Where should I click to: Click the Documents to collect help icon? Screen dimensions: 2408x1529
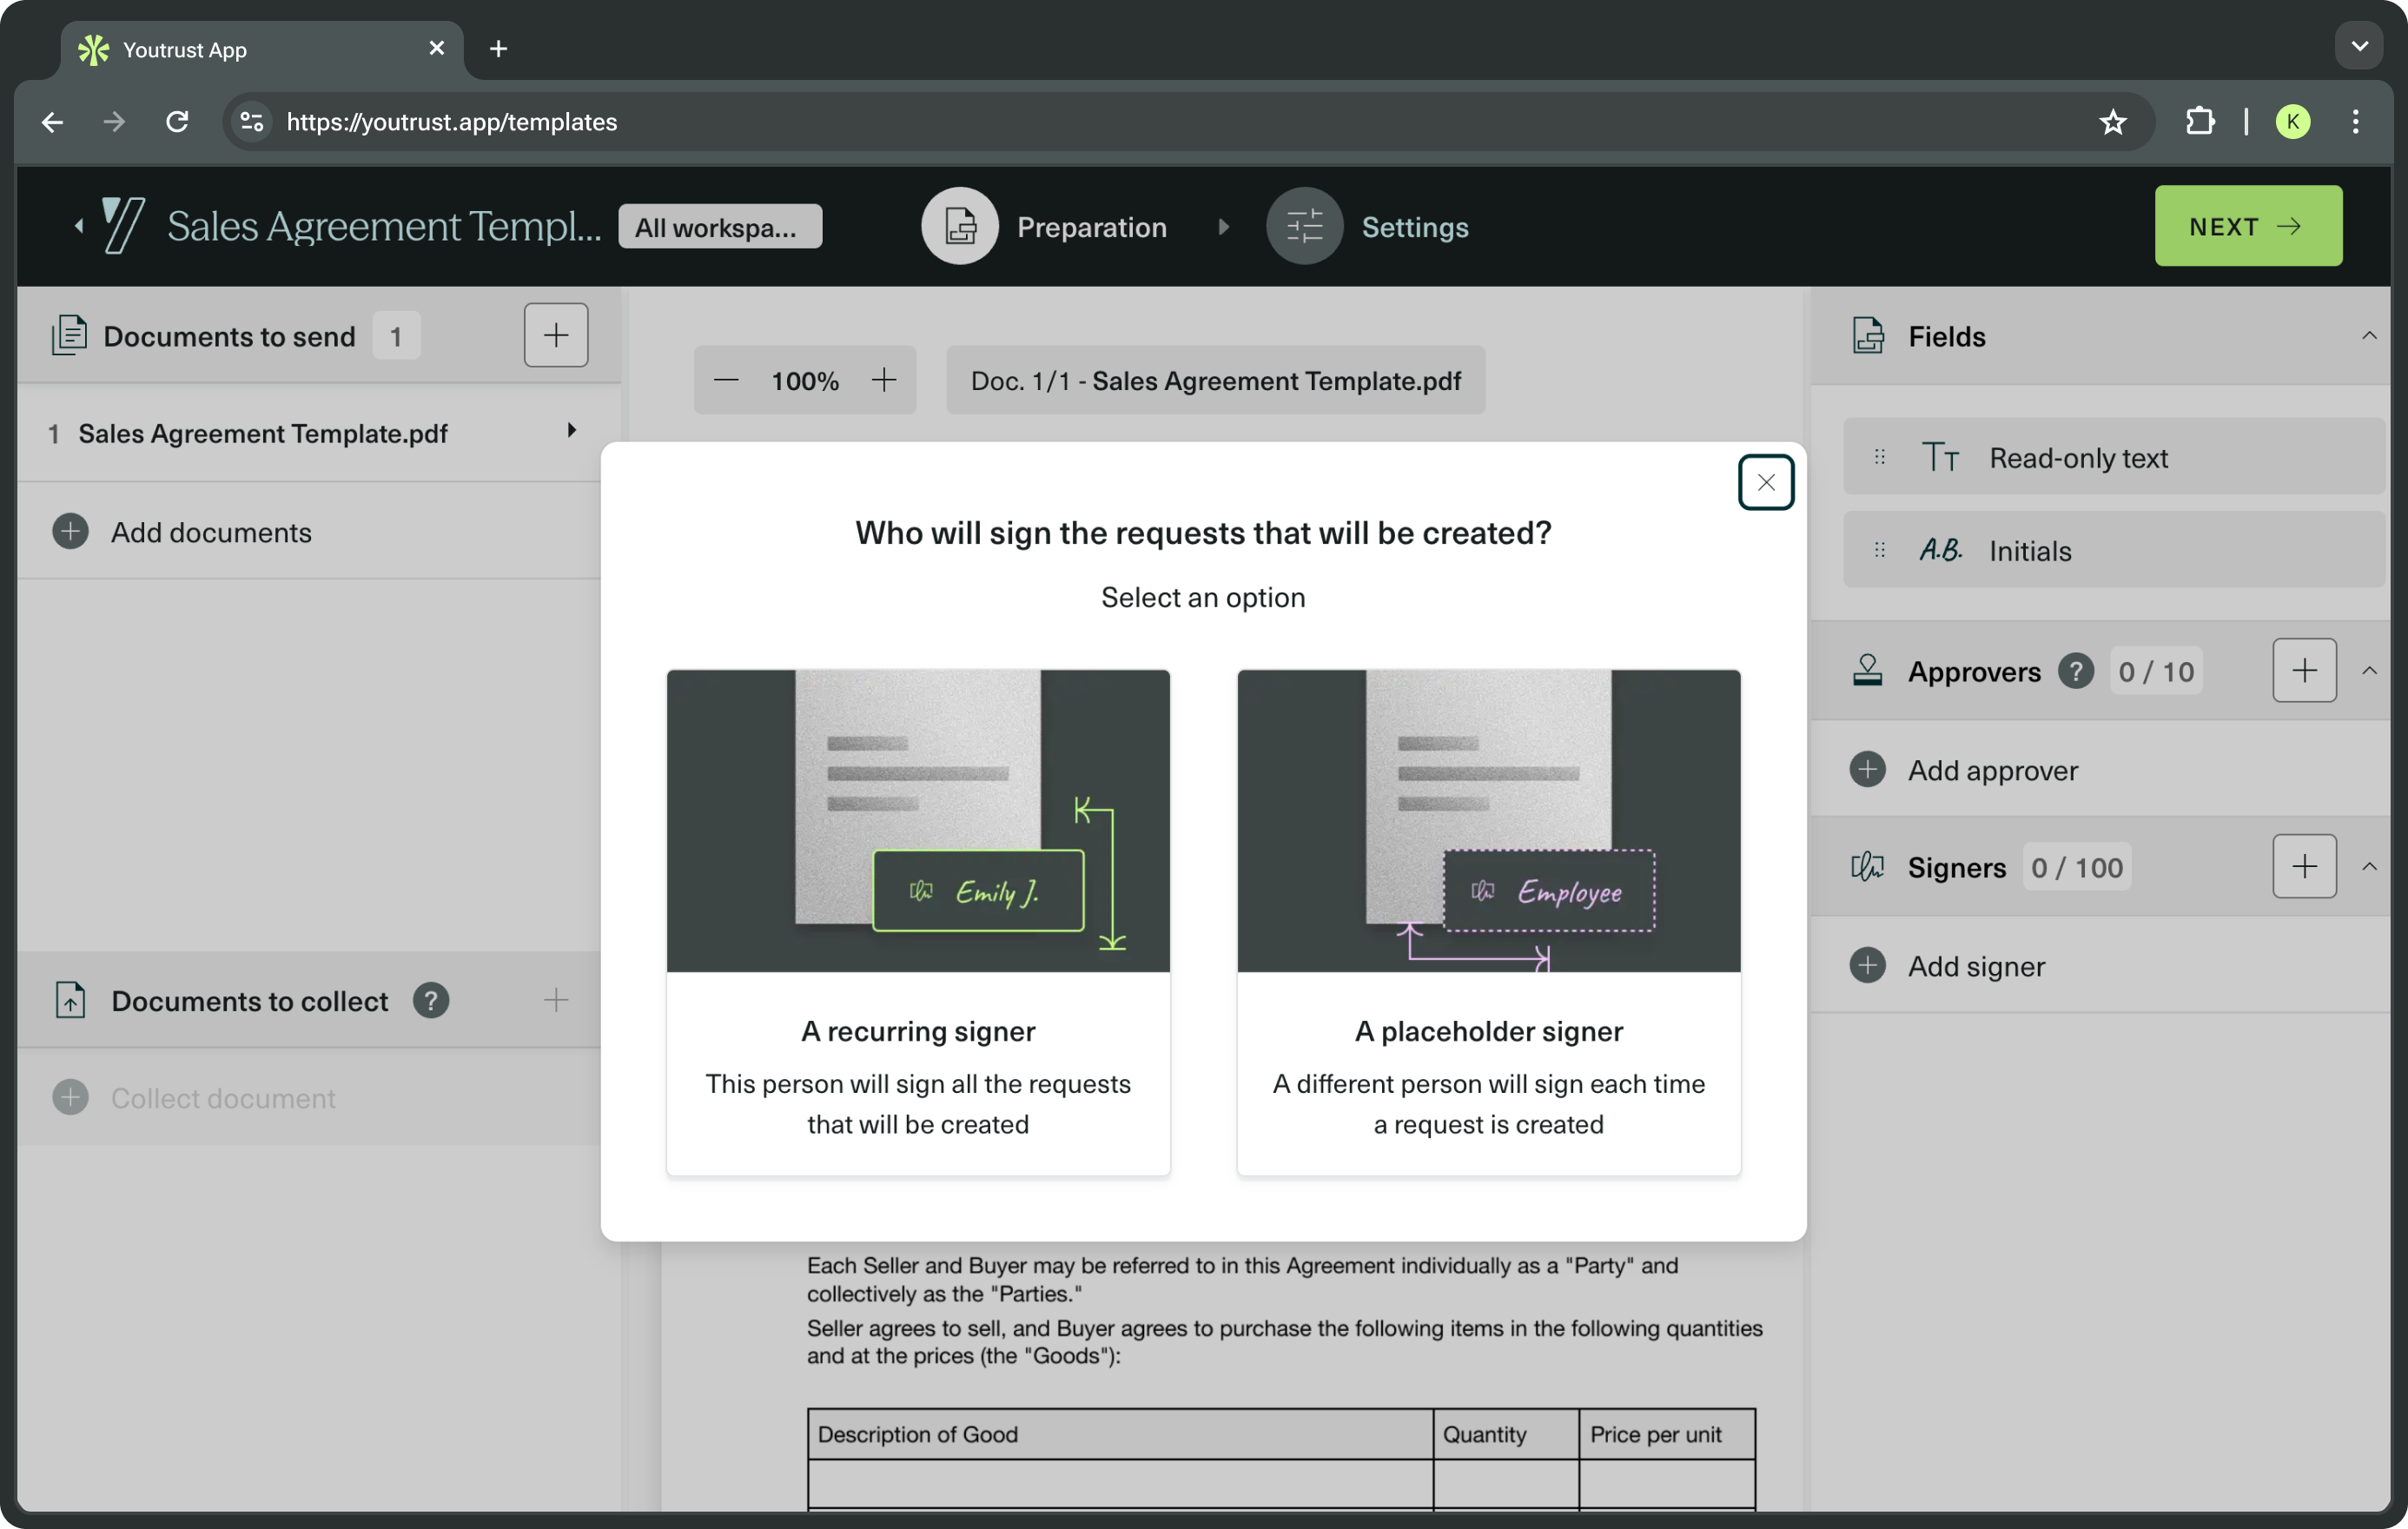(431, 1000)
